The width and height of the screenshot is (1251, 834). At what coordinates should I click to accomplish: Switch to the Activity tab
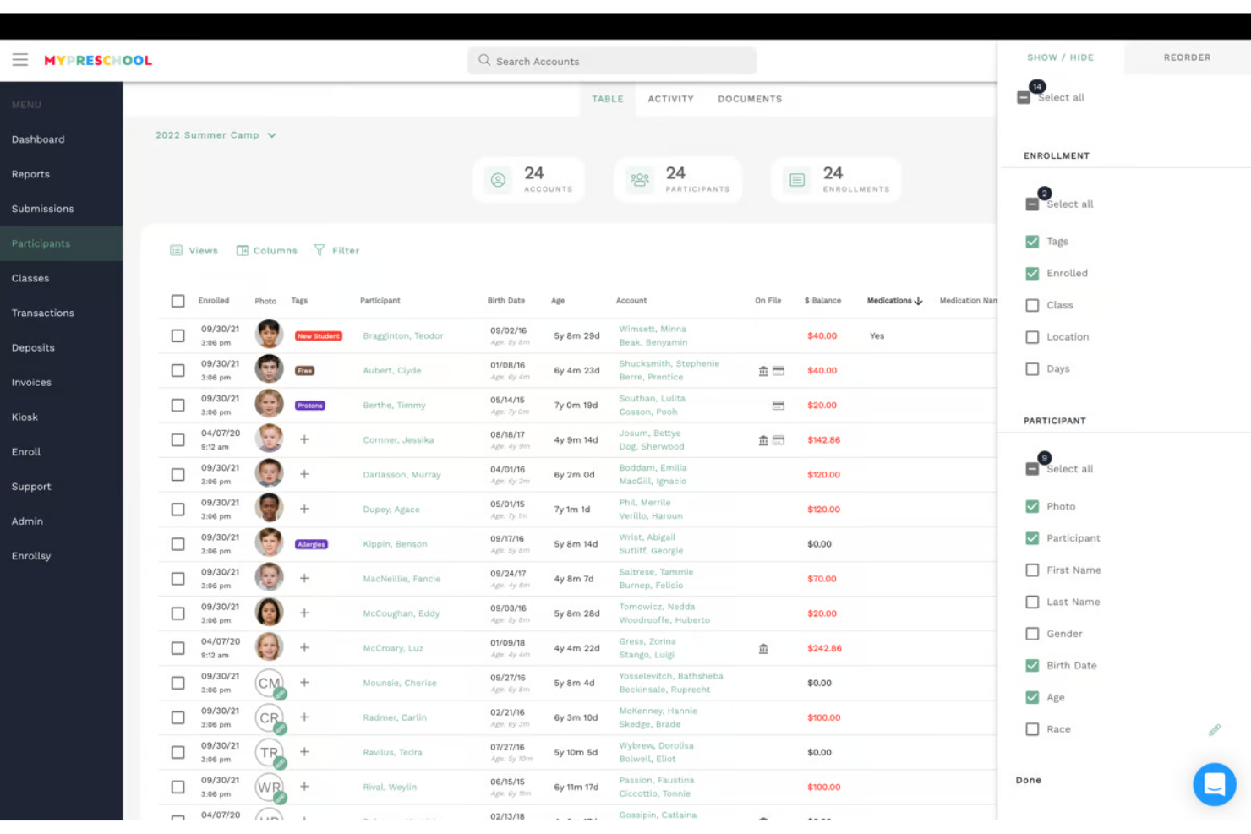tap(670, 99)
